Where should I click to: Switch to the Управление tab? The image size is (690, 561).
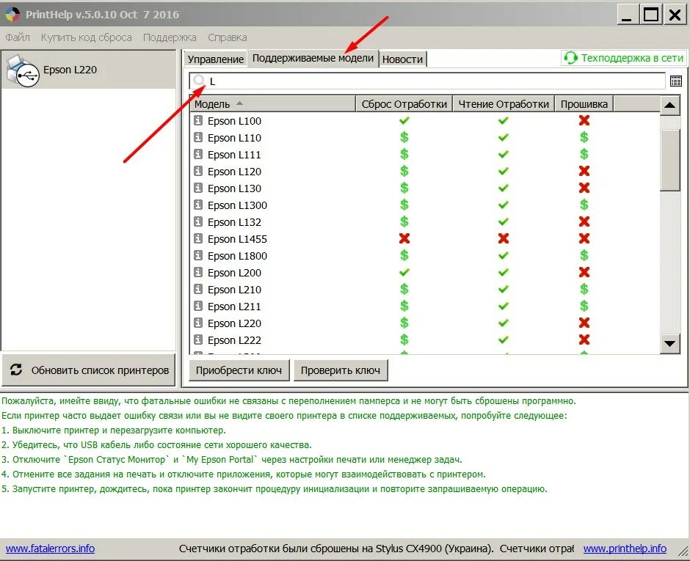[215, 59]
